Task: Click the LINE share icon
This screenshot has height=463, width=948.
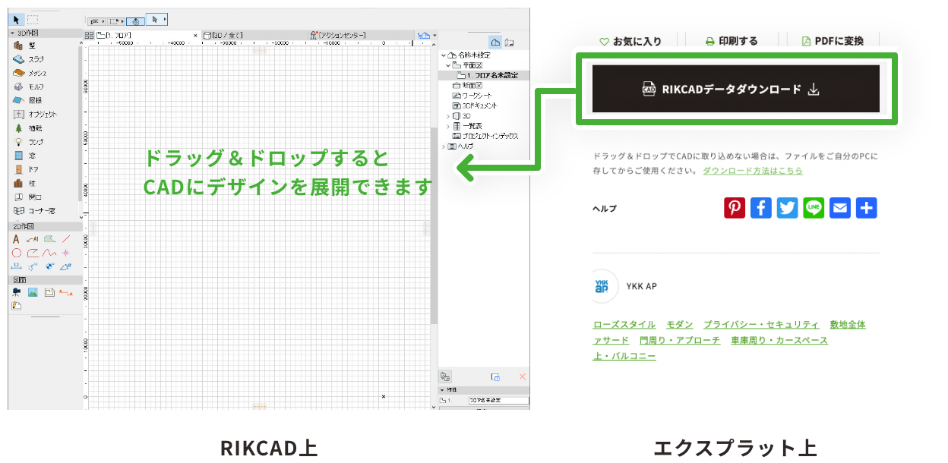Action: pos(814,208)
